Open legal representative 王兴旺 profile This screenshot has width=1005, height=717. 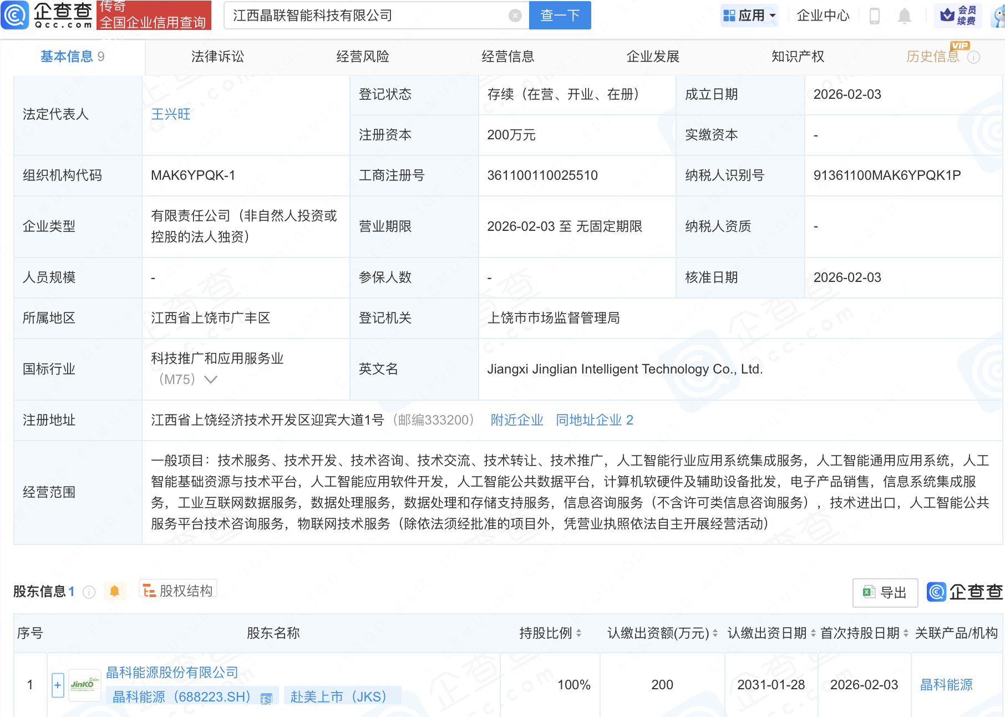[170, 114]
